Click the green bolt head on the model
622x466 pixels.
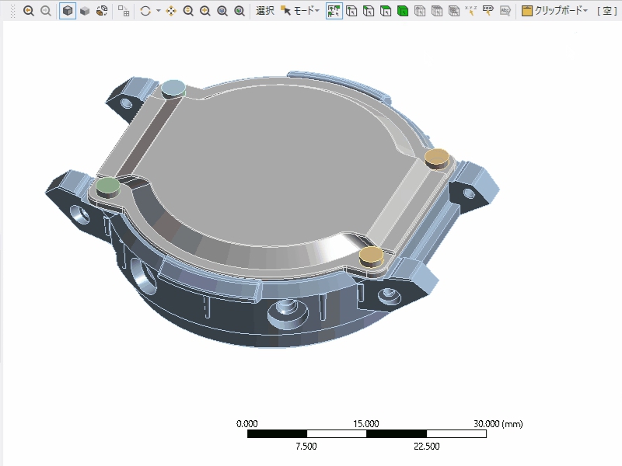107,185
